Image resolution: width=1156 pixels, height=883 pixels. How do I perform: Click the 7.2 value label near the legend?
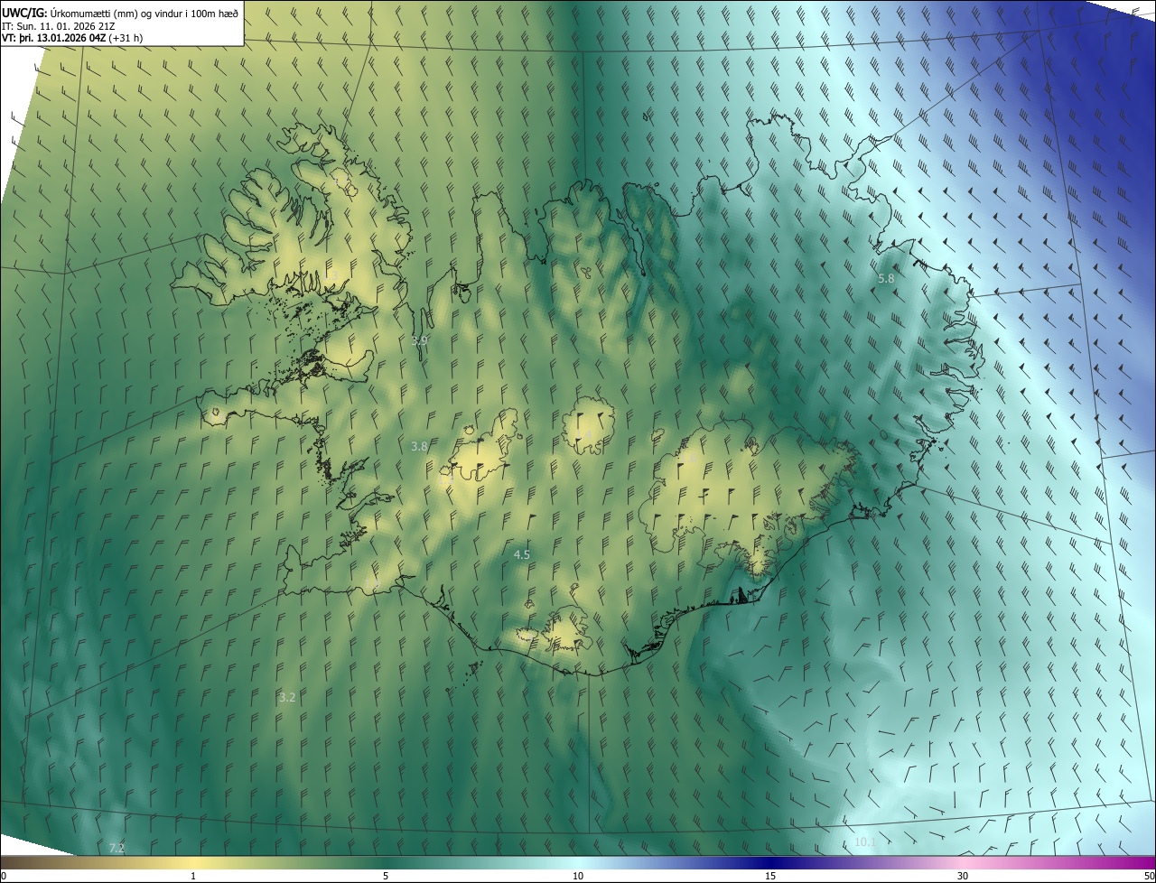(x=117, y=848)
